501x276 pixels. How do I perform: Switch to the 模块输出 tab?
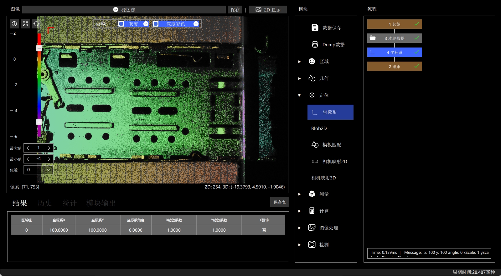[101, 203]
